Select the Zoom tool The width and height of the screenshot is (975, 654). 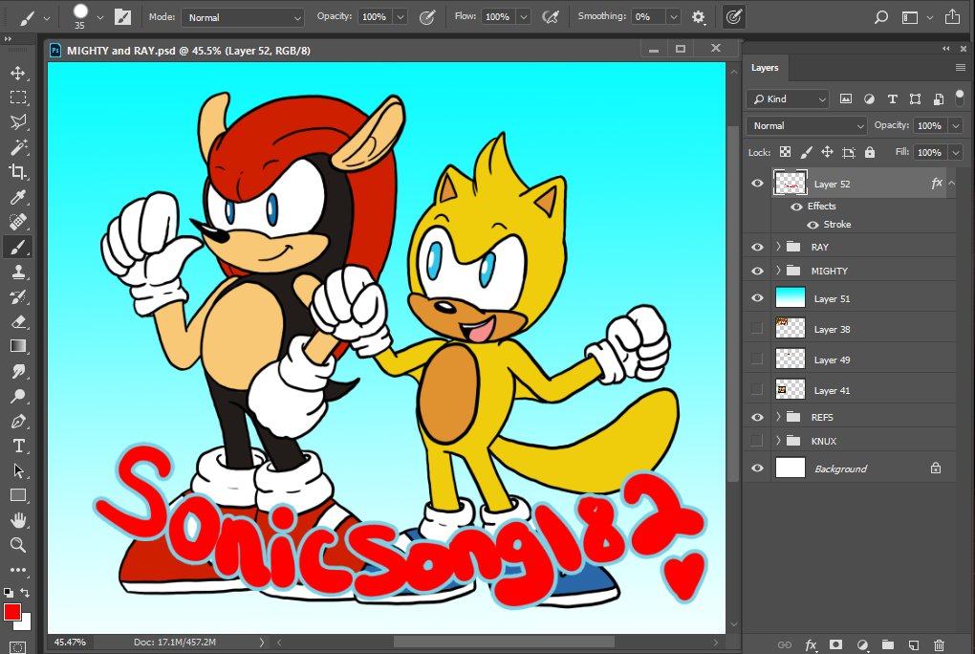click(18, 545)
